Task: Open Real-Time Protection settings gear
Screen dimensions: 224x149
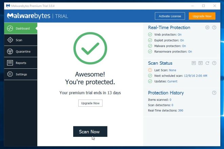Action: [207, 27]
